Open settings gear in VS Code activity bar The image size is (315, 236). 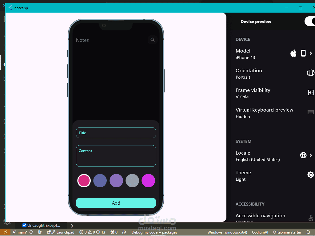pos(7,222)
